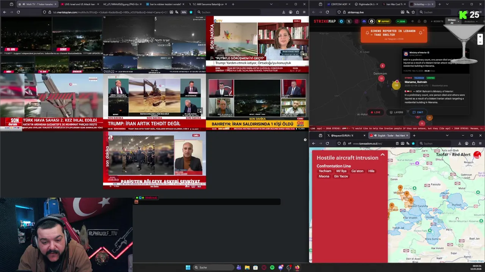This screenshot has width=485, height=272.
Task: Collapse the Hostile aircraft intrusion panel
Action: pos(382,155)
